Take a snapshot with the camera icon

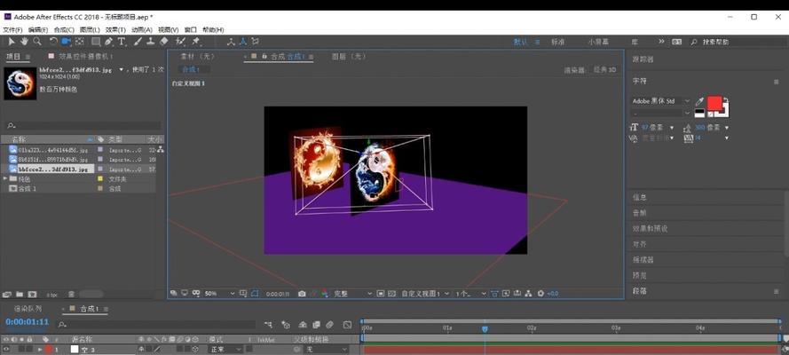click(x=302, y=293)
